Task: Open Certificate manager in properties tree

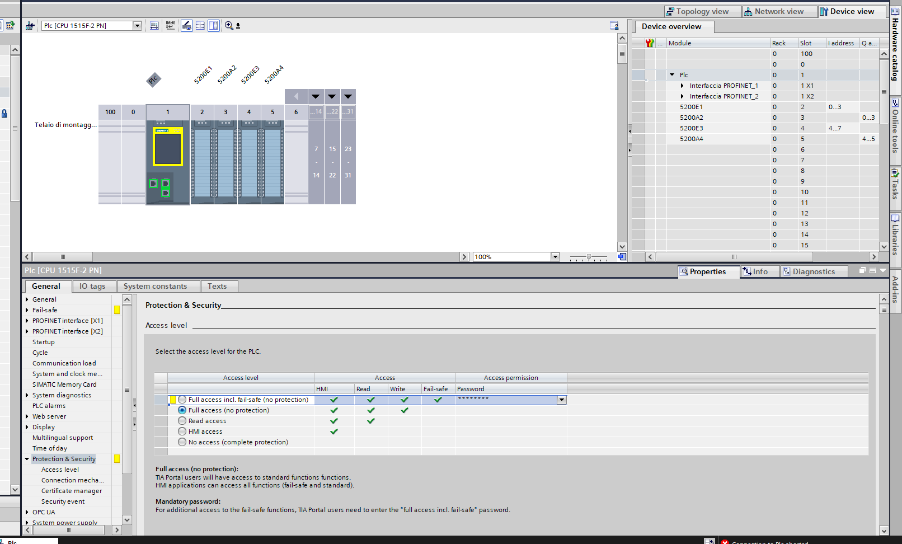Action: click(72, 491)
